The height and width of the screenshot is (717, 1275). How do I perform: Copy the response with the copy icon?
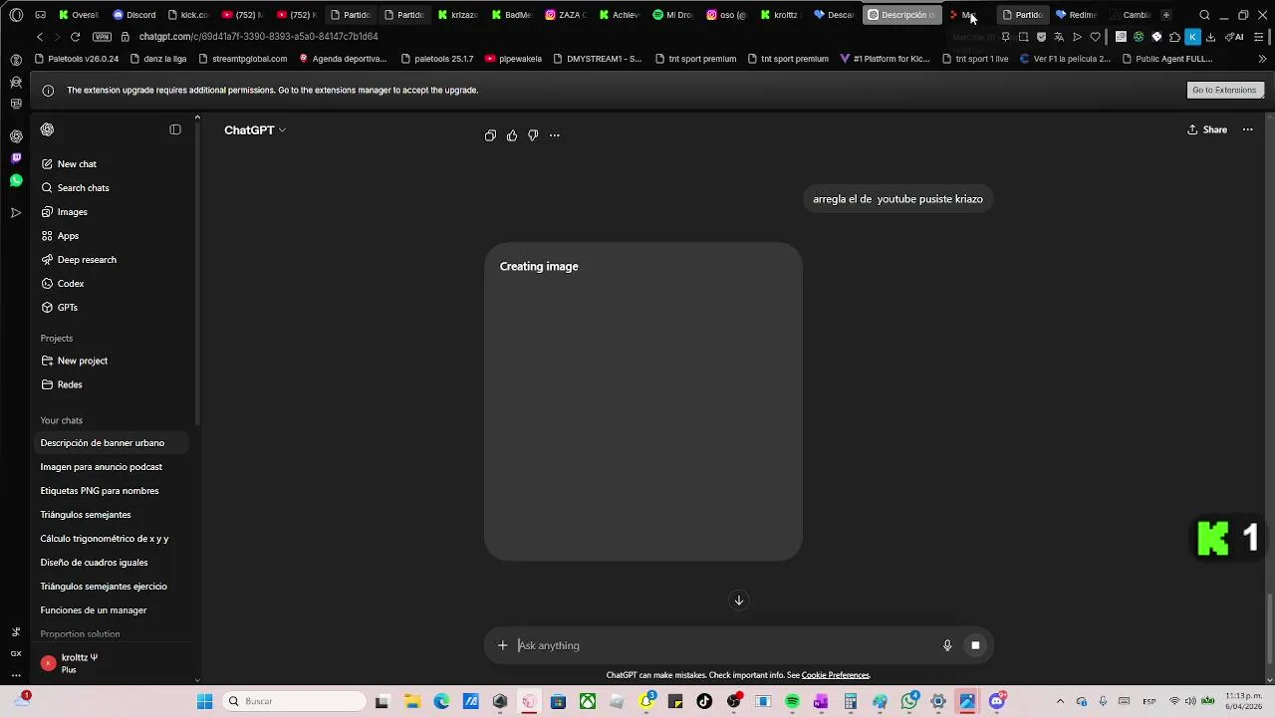point(490,135)
